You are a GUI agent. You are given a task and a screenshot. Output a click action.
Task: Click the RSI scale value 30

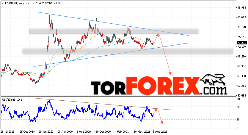click(x=238, y=120)
